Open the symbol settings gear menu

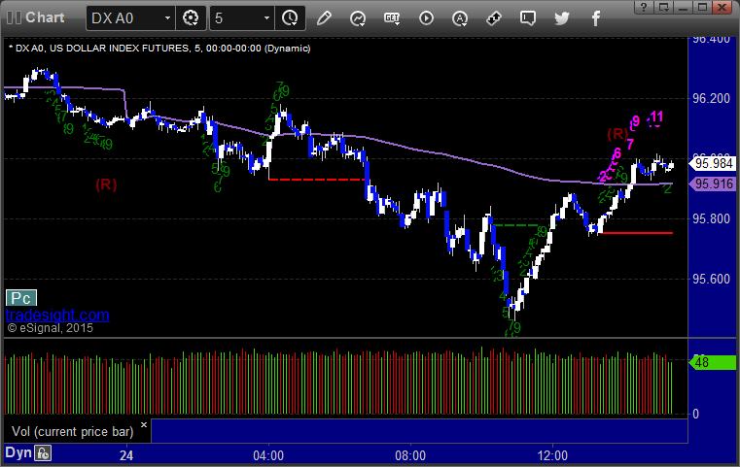(191, 18)
